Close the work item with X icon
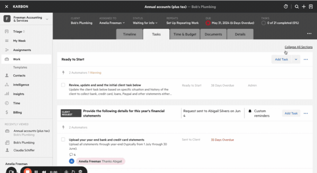This screenshot has height=173, width=317. coord(6,6)
